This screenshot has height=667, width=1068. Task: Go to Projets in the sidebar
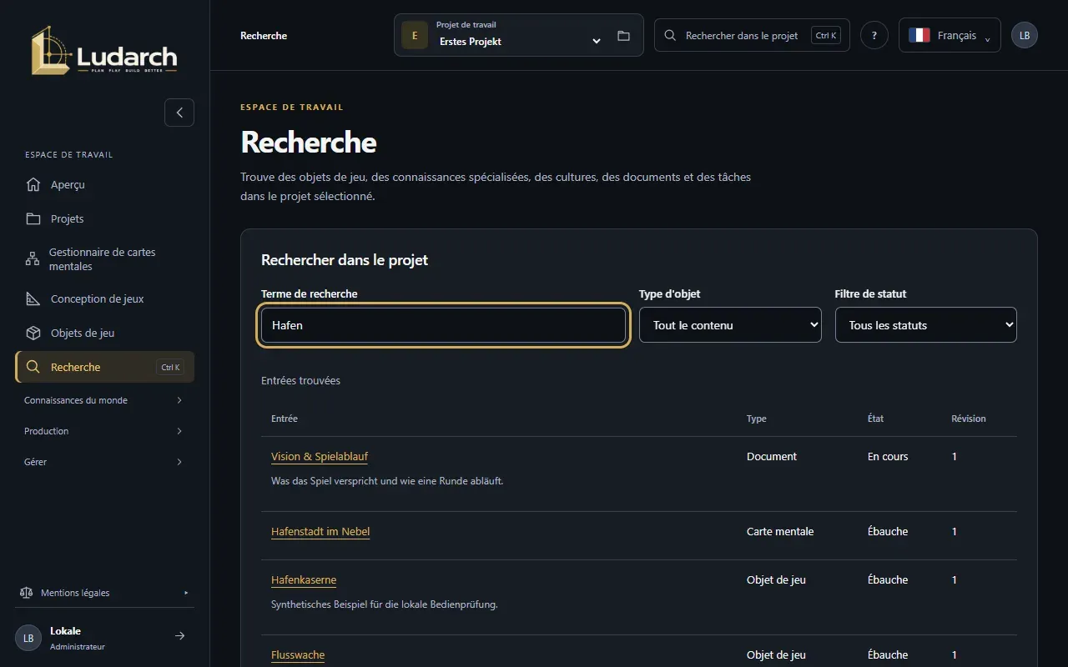tap(104, 218)
